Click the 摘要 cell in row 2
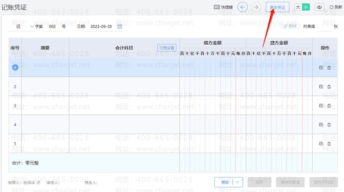The height and width of the screenshot is (192, 344). tap(45, 86)
